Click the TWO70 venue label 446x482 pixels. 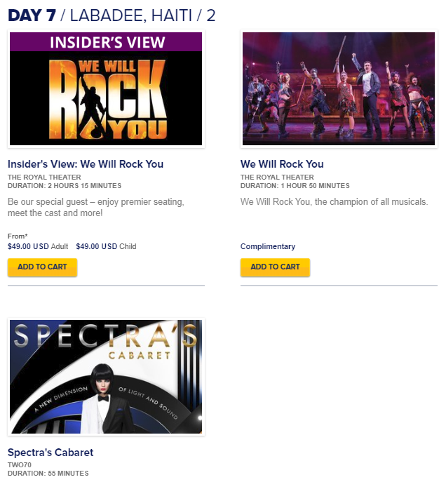point(20,464)
